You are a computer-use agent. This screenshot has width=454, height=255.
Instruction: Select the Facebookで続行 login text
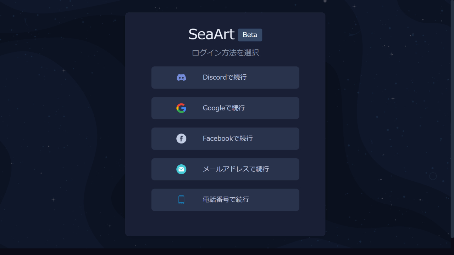pyautogui.click(x=228, y=138)
